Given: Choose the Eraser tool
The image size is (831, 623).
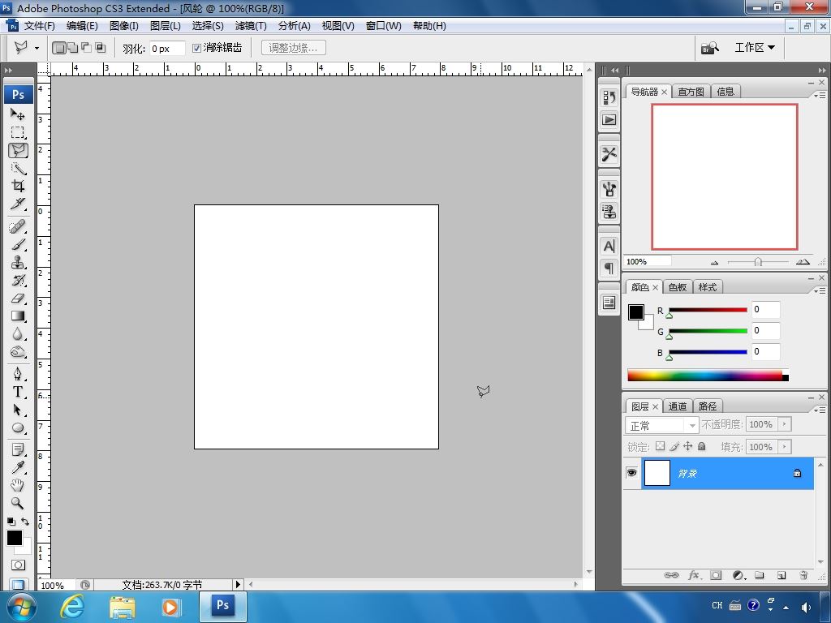Looking at the screenshot, I should [17, 299].
